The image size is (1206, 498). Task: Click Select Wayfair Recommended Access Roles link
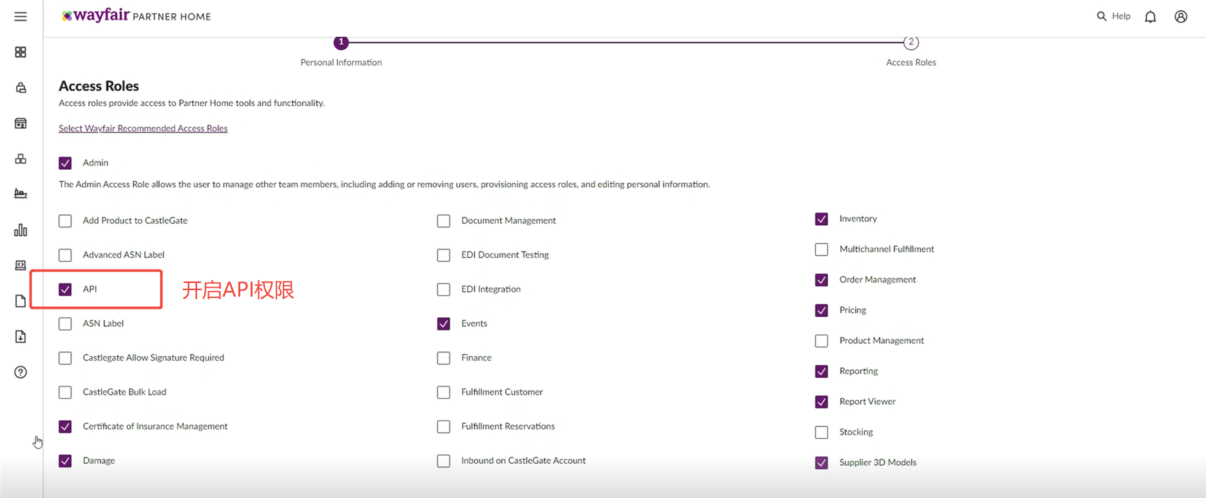click(x=143, y=129)
